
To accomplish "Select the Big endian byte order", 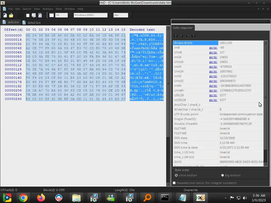I will tap(231, 175).
